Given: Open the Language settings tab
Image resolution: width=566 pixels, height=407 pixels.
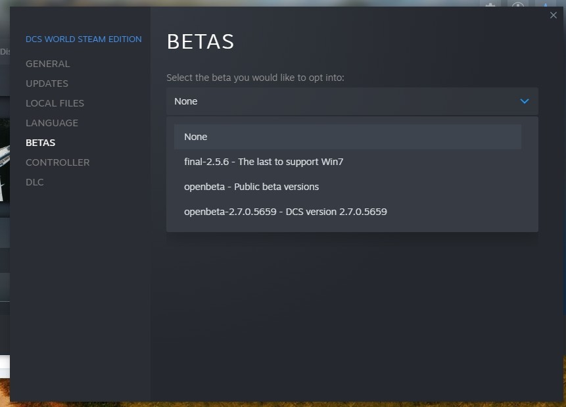Looking at the screenshot, I should pyautogui.click(x=52, y=123).
